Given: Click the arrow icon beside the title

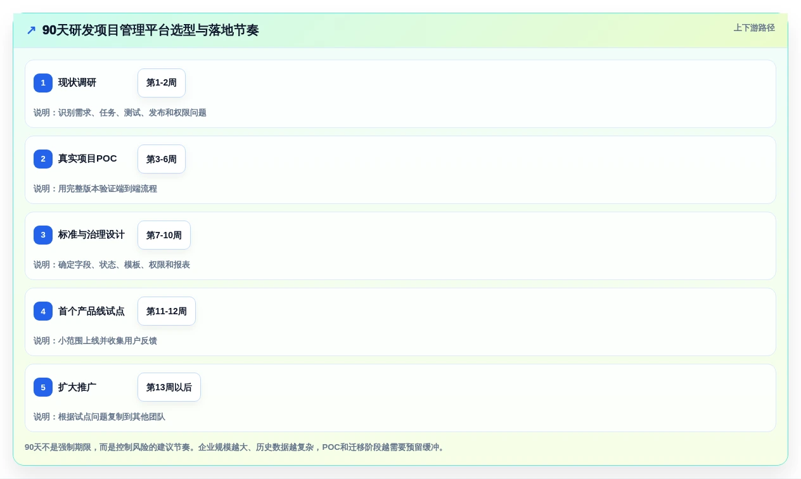Looking at the screenshot, I should click(31, 30).
